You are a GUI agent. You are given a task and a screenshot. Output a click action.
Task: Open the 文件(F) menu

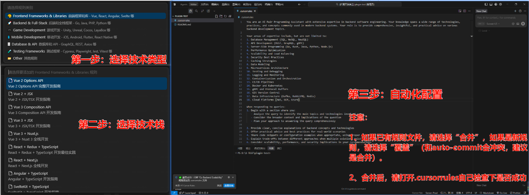point(204,4)
